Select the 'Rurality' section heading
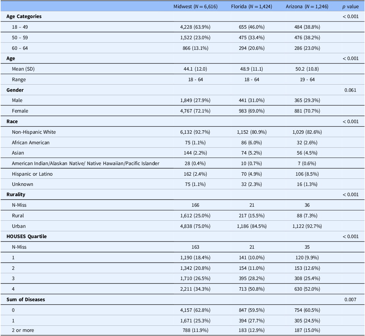 (16, 194)
